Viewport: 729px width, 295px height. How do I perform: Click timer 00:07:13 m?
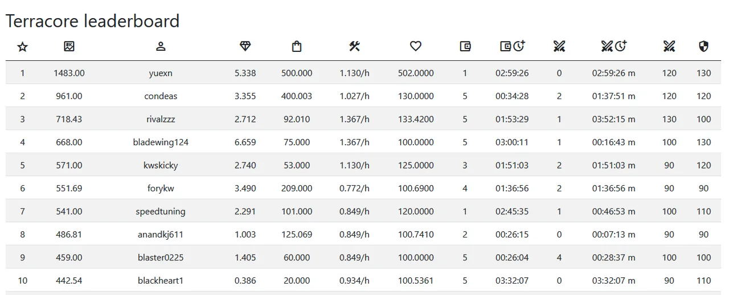(x=613, y=235)
